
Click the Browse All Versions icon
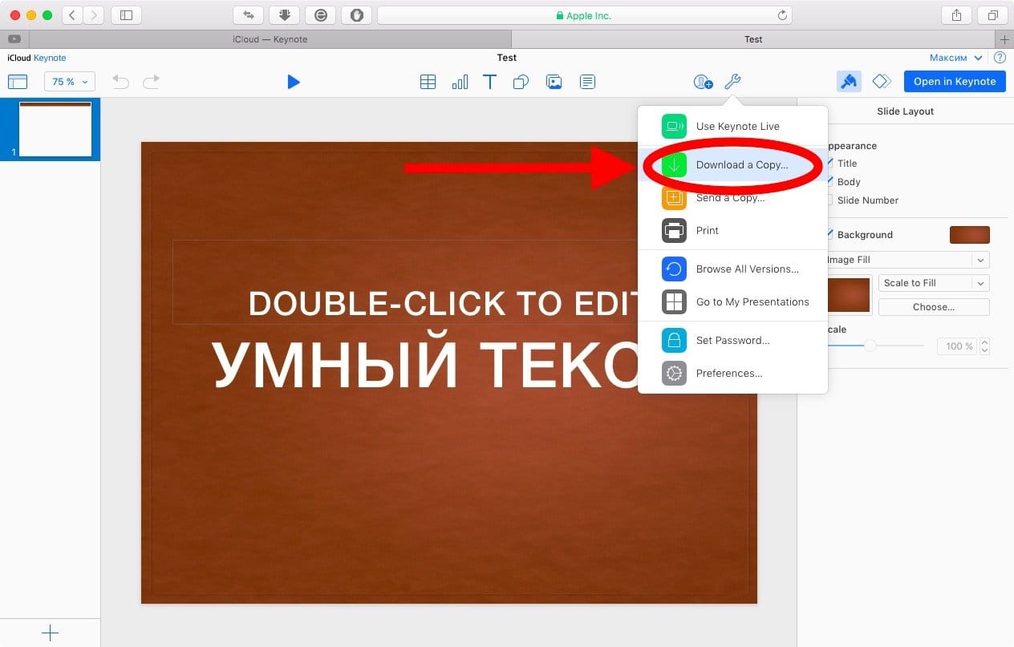(674, 269)
